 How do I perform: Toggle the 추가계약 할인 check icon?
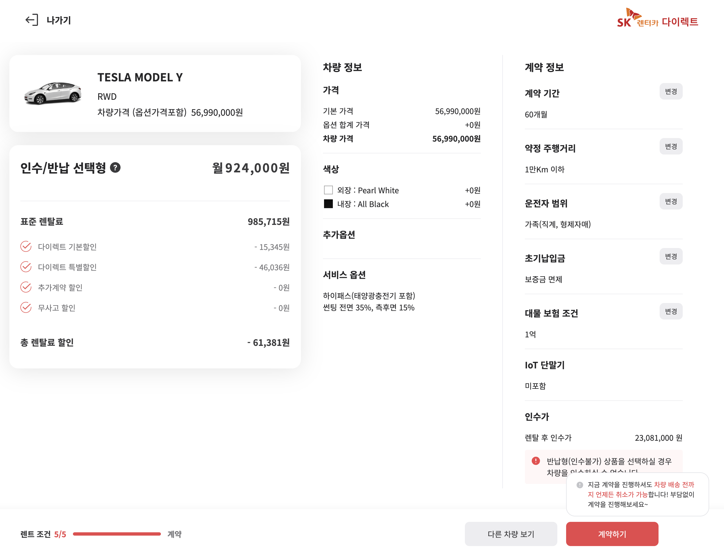[x=26, y=287]
